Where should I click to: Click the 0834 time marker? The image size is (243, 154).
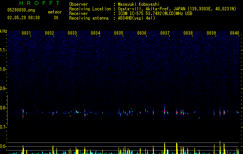(x=95, y=33)
